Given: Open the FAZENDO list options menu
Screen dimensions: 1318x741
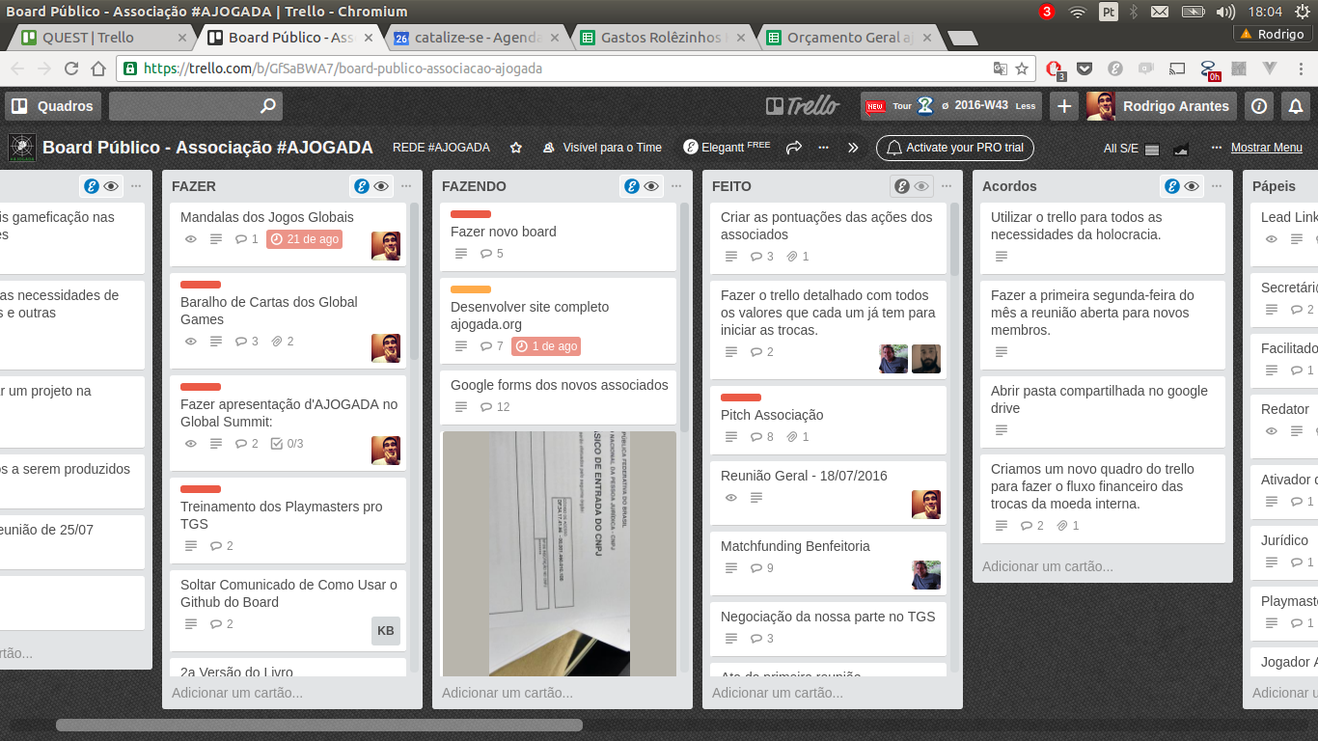Looking at the screenshot, I should click(x=676, y=186).
